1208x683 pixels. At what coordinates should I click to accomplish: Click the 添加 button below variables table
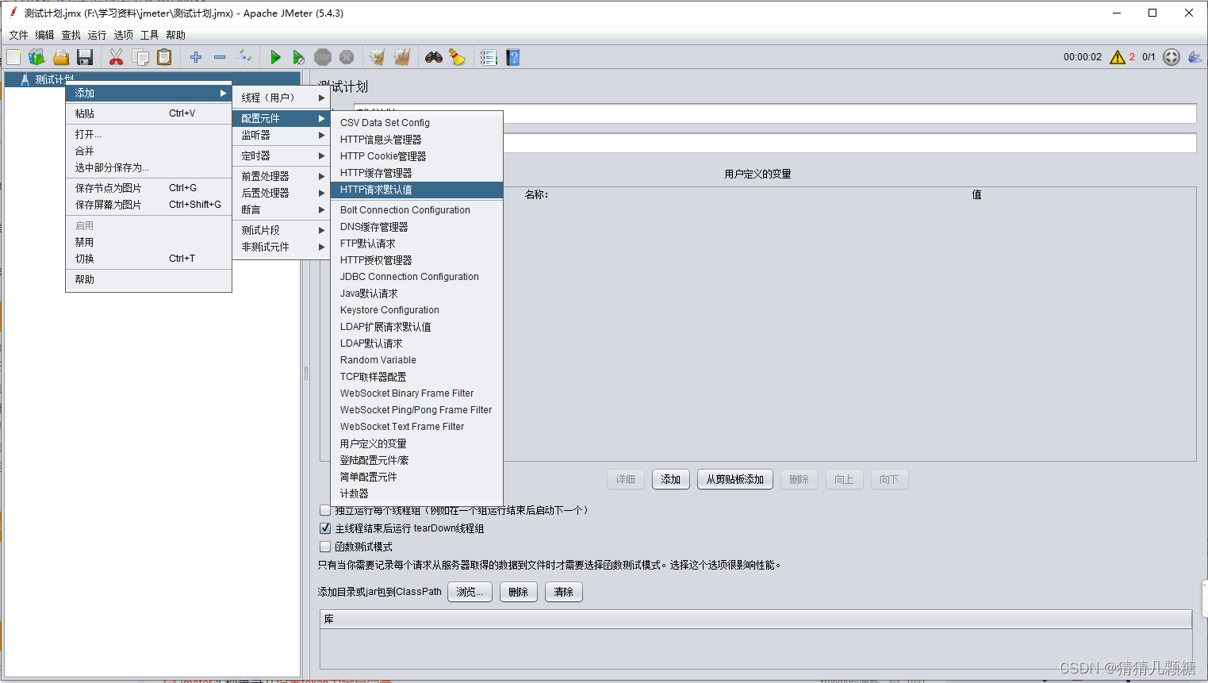coord(671,479)
